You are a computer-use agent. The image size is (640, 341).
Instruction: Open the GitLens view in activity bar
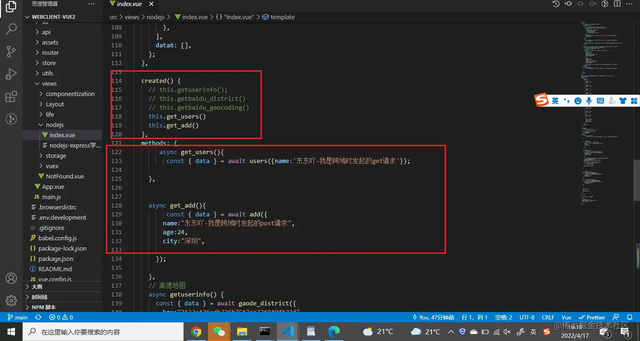[x=11, y=119]
